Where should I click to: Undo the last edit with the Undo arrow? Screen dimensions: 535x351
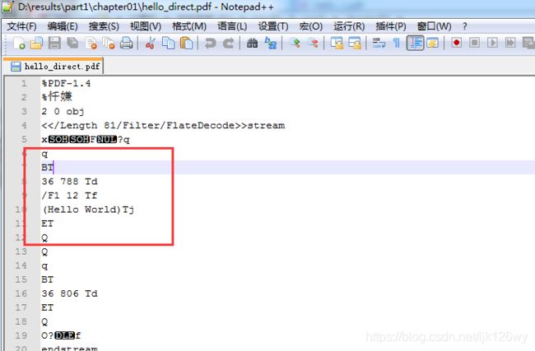(x=210, y=44)
